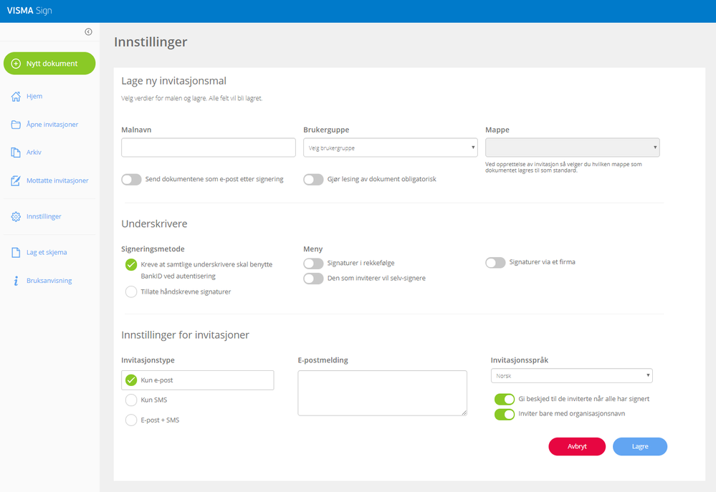The image size is (716, 492).
Task: Toggle Gjør lesing av dokument obligatorisk
Action: [x=313, y=179]
